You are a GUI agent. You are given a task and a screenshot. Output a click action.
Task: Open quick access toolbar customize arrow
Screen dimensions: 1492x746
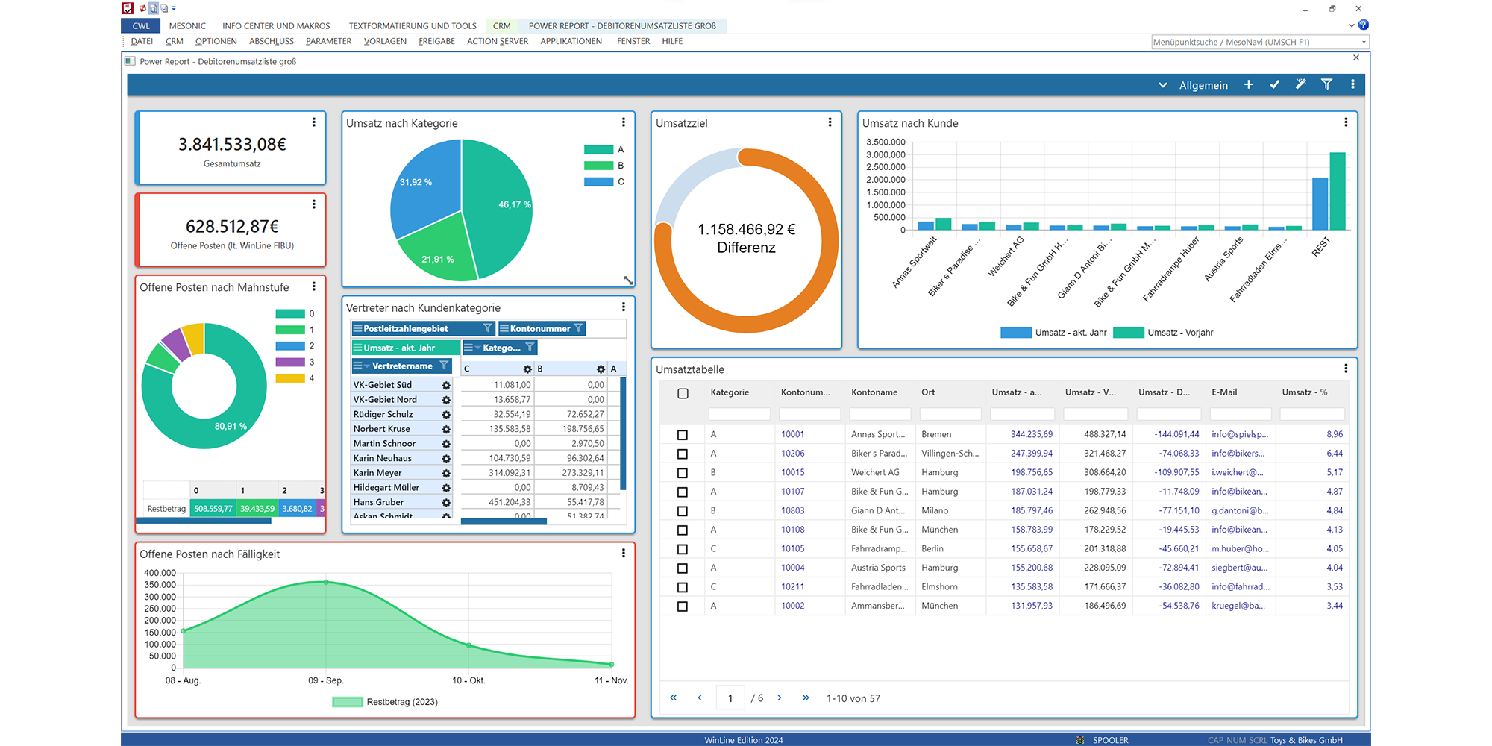point(174,8)
